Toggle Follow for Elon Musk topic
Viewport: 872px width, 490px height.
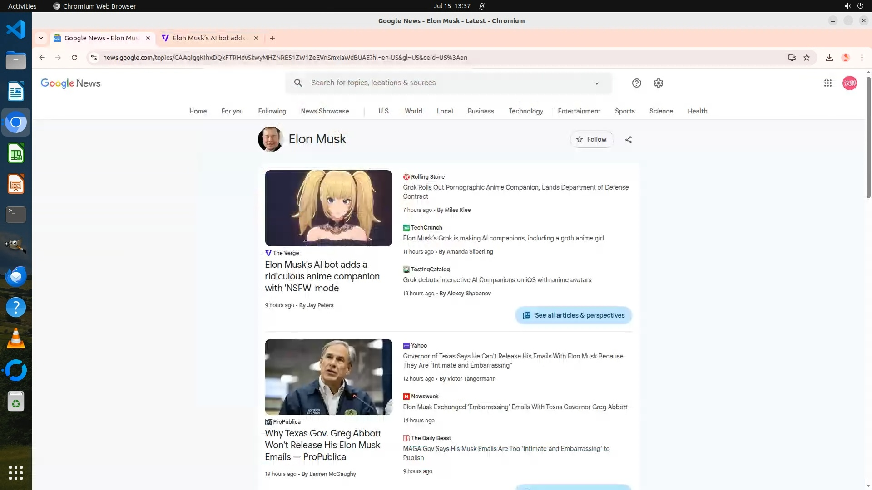click(x=591, y=139)
